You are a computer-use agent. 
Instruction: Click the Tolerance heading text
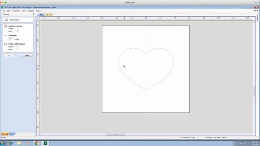click(x=13, y=35)
